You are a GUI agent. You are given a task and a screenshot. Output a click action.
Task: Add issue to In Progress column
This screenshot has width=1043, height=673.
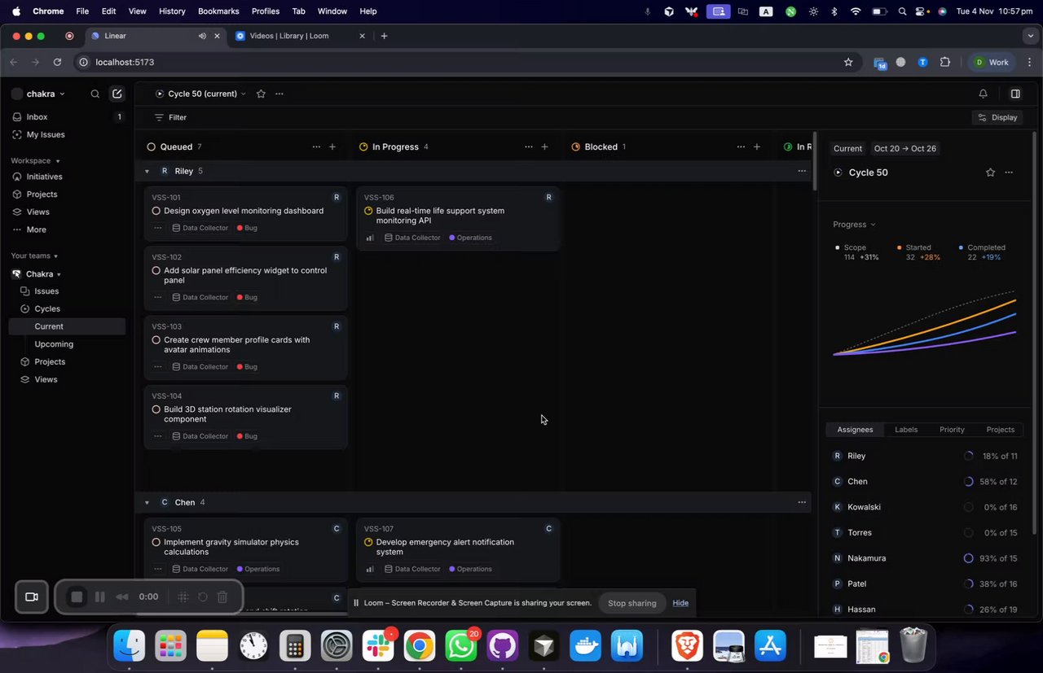[544, 146]
